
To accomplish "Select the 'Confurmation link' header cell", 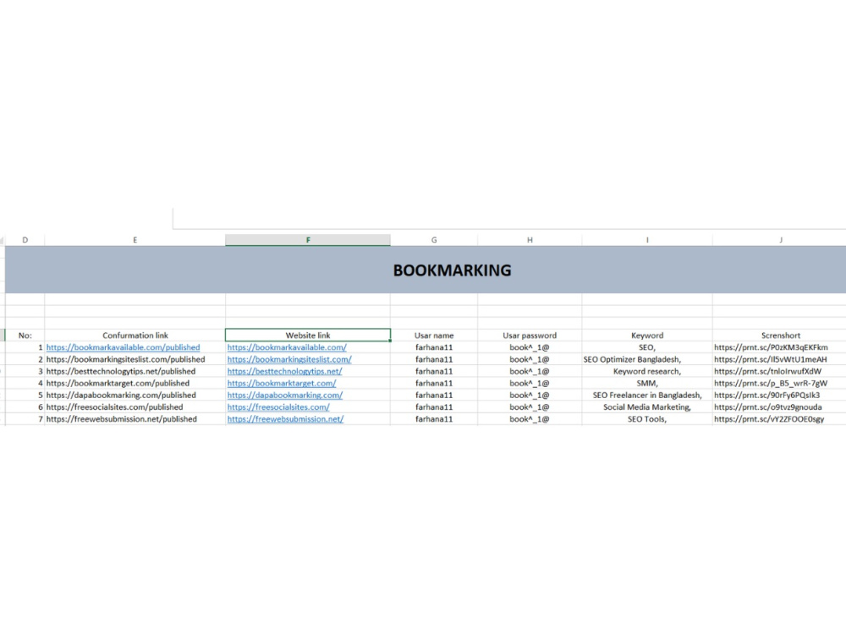I will [x=135, y=336].
